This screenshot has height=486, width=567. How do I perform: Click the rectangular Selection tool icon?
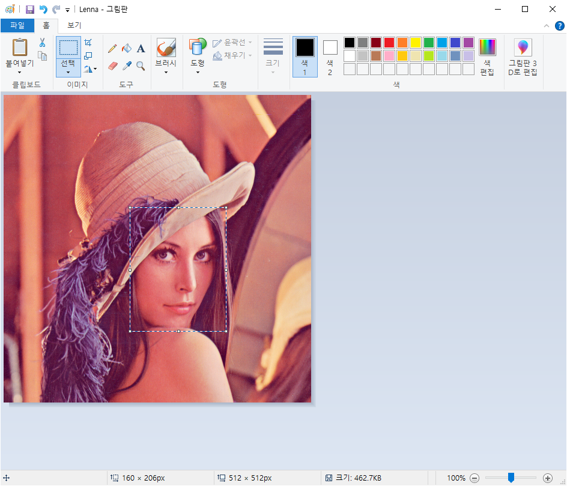coord(68,47)
